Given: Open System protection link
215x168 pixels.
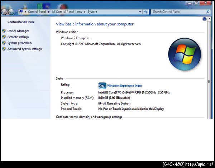Looking at the screenshot, I should 19,43.
